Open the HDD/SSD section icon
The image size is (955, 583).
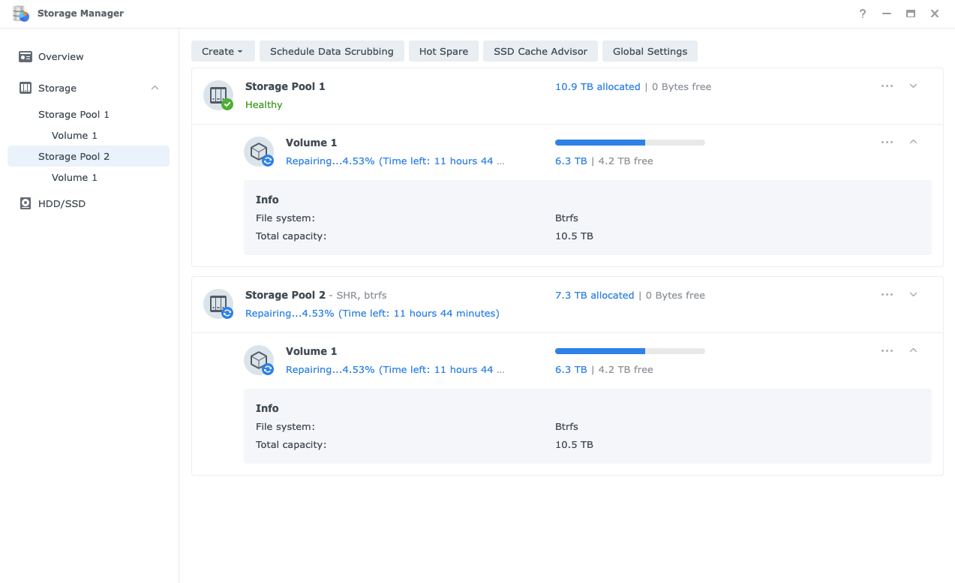[26, 203]
